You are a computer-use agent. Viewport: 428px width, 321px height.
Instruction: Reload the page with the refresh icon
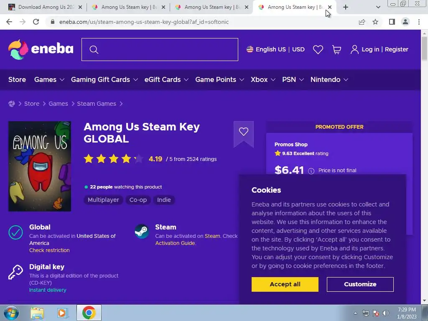point(36,22)
